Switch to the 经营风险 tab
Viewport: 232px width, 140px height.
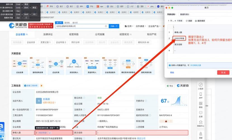74,34
